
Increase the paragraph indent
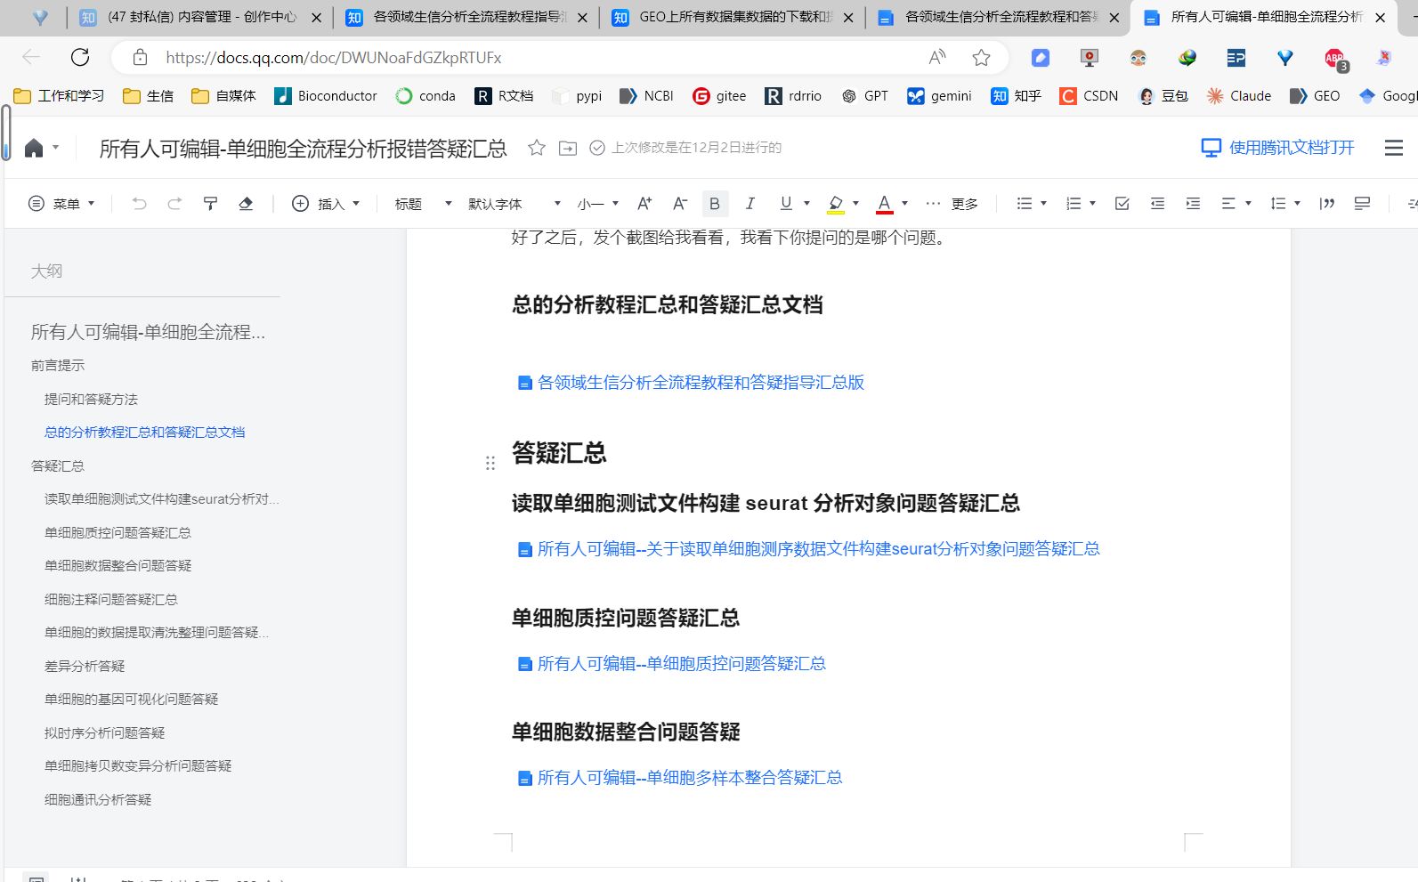click(x=1193, y=204)
